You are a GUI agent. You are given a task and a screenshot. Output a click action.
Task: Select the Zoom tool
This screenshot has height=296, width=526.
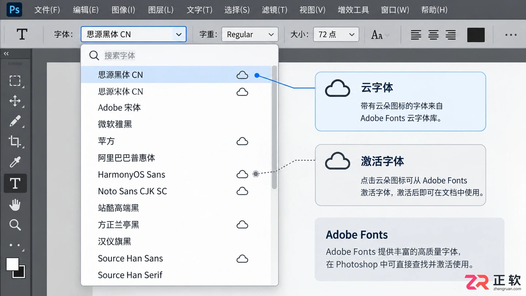pyautogui.click(x=15, y=225)
